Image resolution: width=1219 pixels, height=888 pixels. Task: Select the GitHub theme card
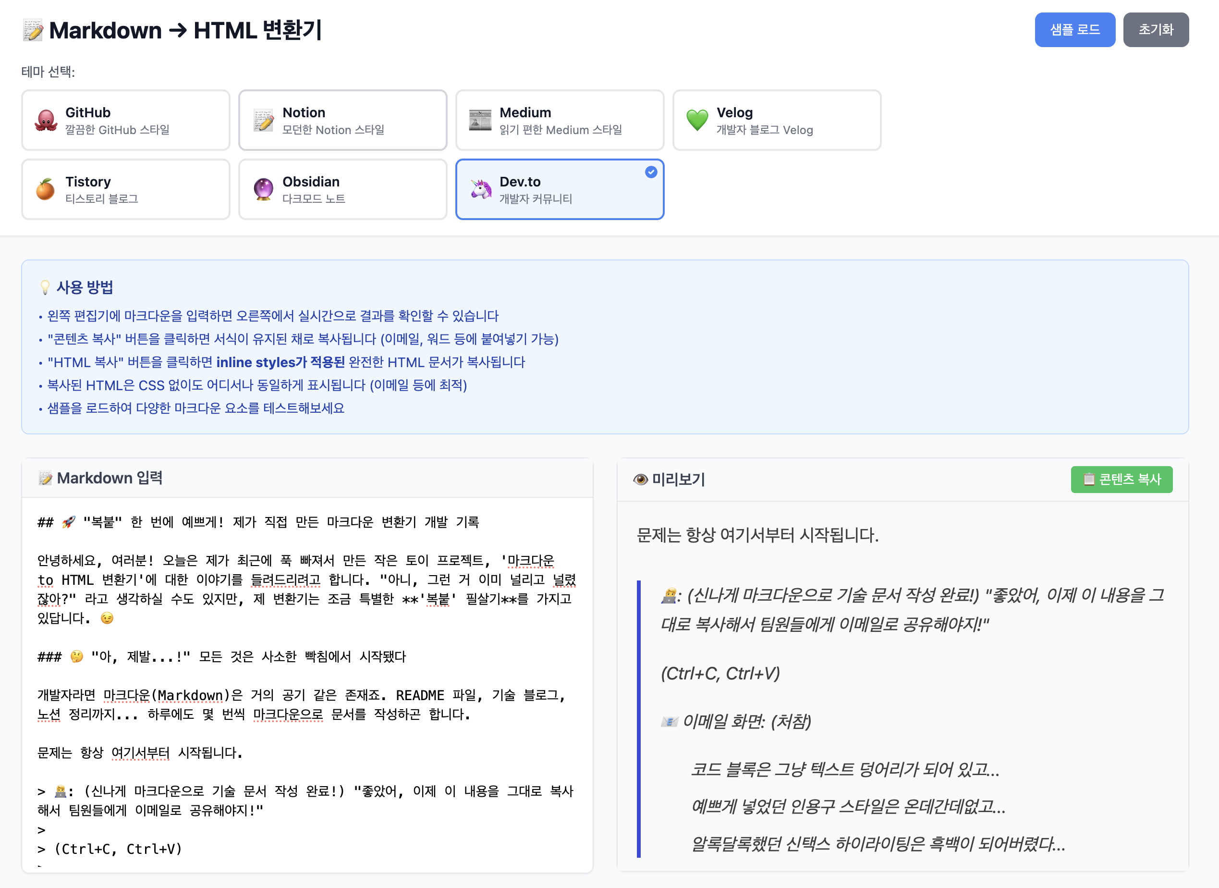pyautogui.click(x=126, y=120)
